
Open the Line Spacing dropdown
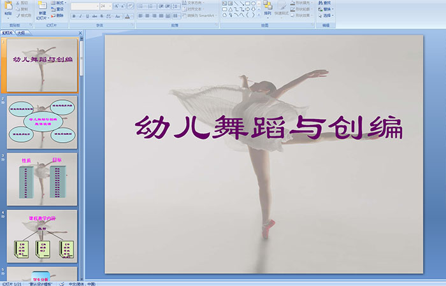click(x=176, y=6)
